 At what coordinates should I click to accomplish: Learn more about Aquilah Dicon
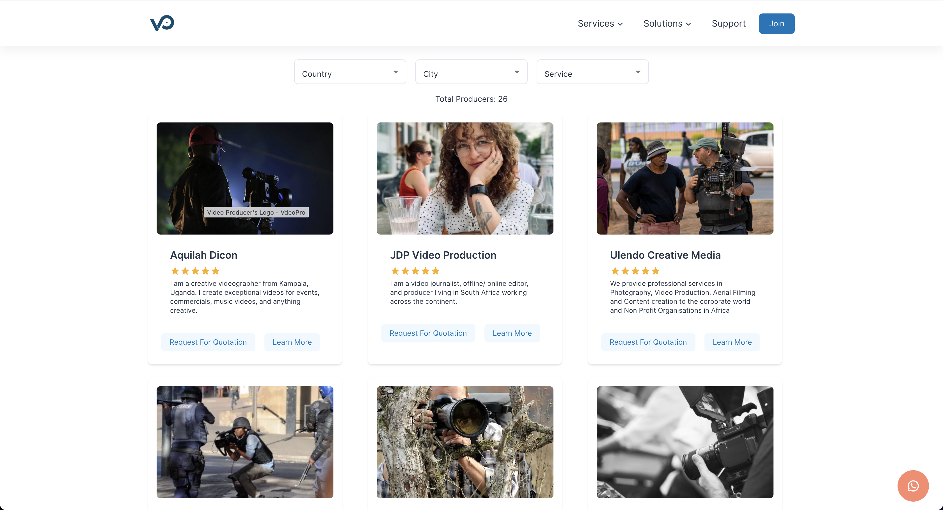(x=292, y=342)
